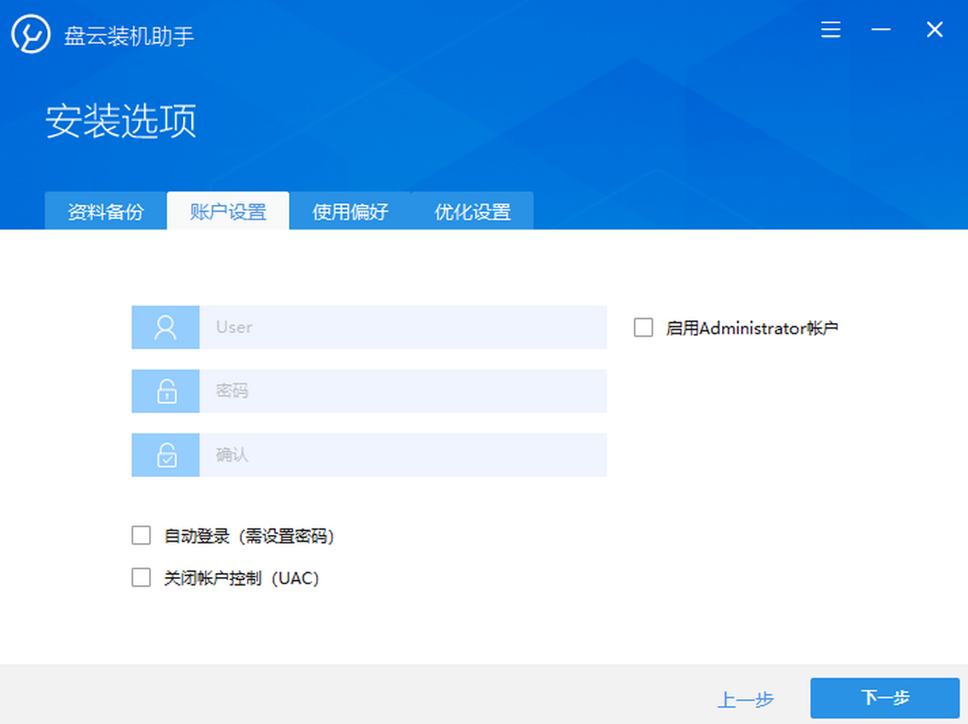Screen dimensions: 968x724
Task: Click the 确认 confirm password field
Action: click(x=403, y=455)
